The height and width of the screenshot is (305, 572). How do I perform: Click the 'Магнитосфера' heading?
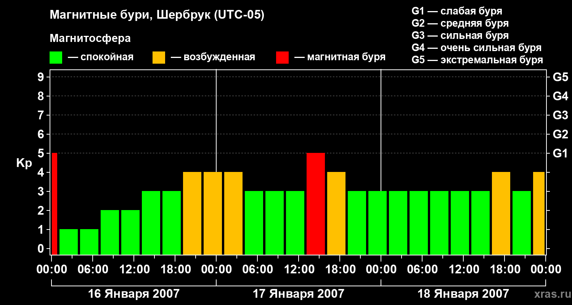tap(90, 39)
